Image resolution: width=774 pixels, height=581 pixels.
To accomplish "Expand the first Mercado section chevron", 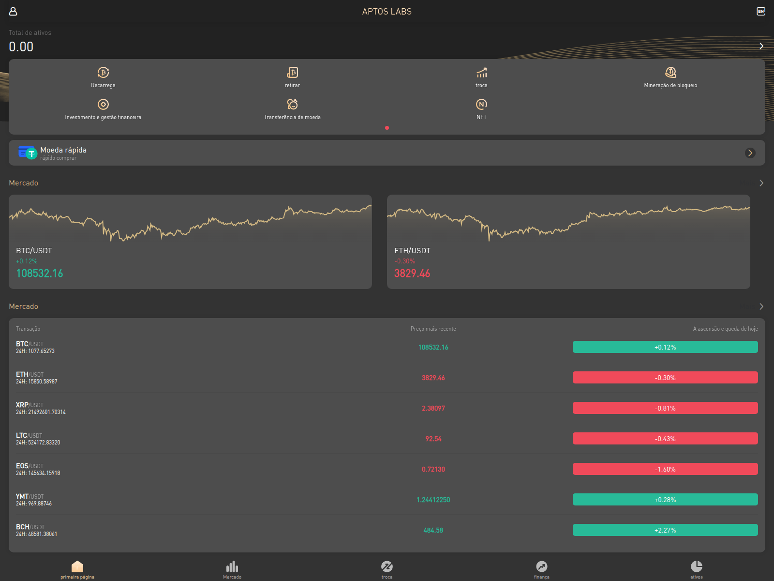I will (761, 183).
